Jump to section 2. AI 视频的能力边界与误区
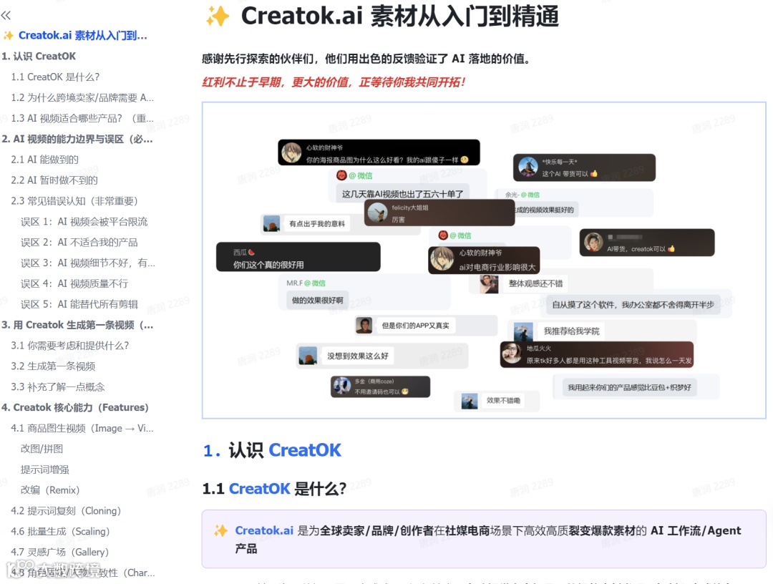Image resolution: width=773 pixels, height=584 pixels. (77, 139)
